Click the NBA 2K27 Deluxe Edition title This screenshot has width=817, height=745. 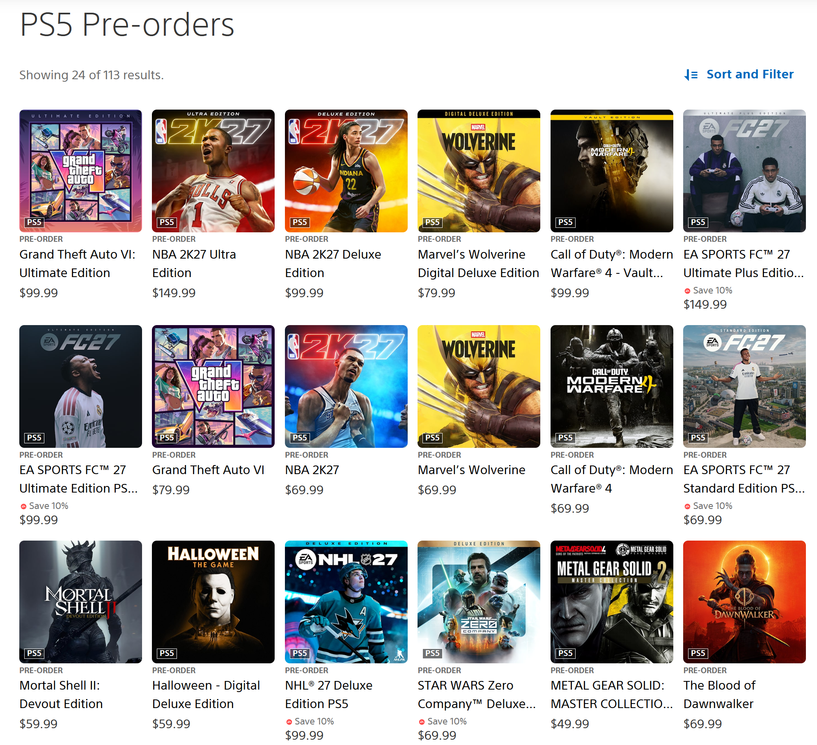333,264
